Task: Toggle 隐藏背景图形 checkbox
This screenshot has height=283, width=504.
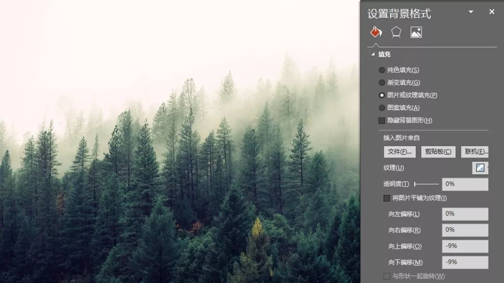Action: click(x=382, y=121)
